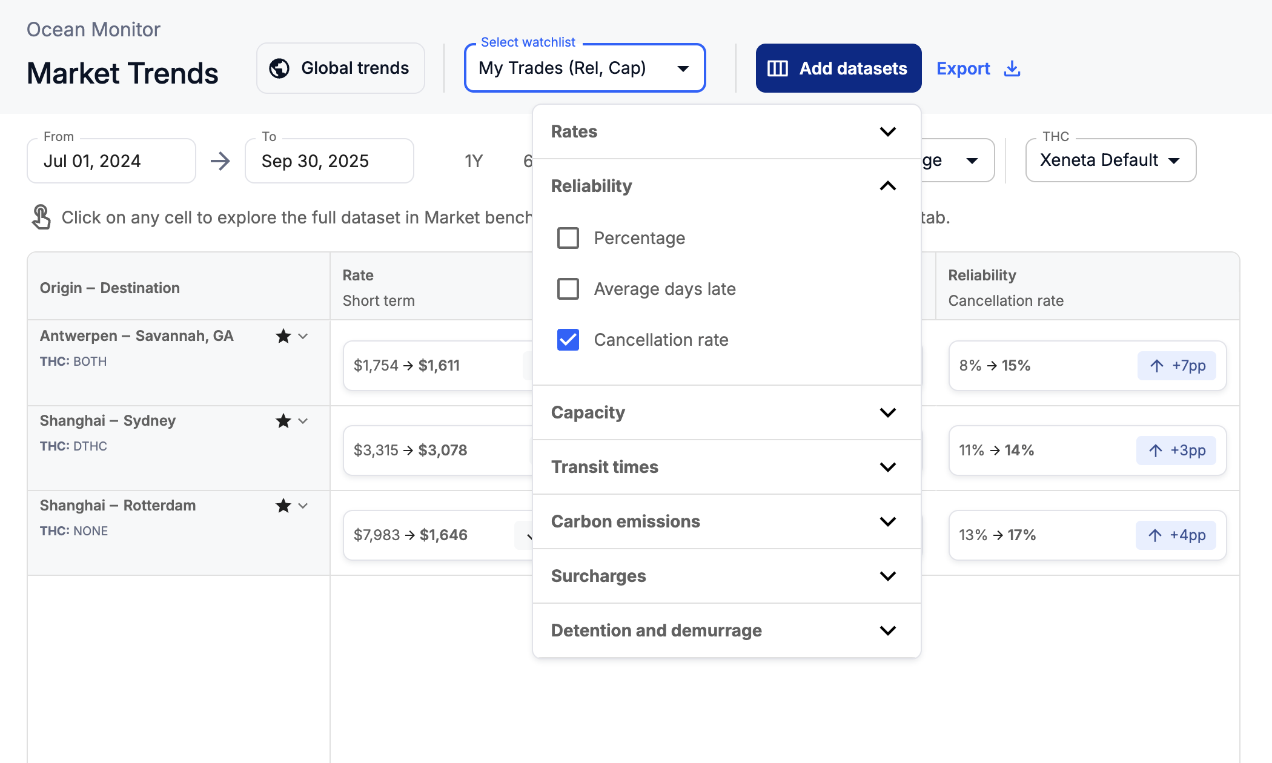The height and width of the screenshot is (763, 1272).
Task: Open the Select watchlist dropdown
Action: click(585, 68)
